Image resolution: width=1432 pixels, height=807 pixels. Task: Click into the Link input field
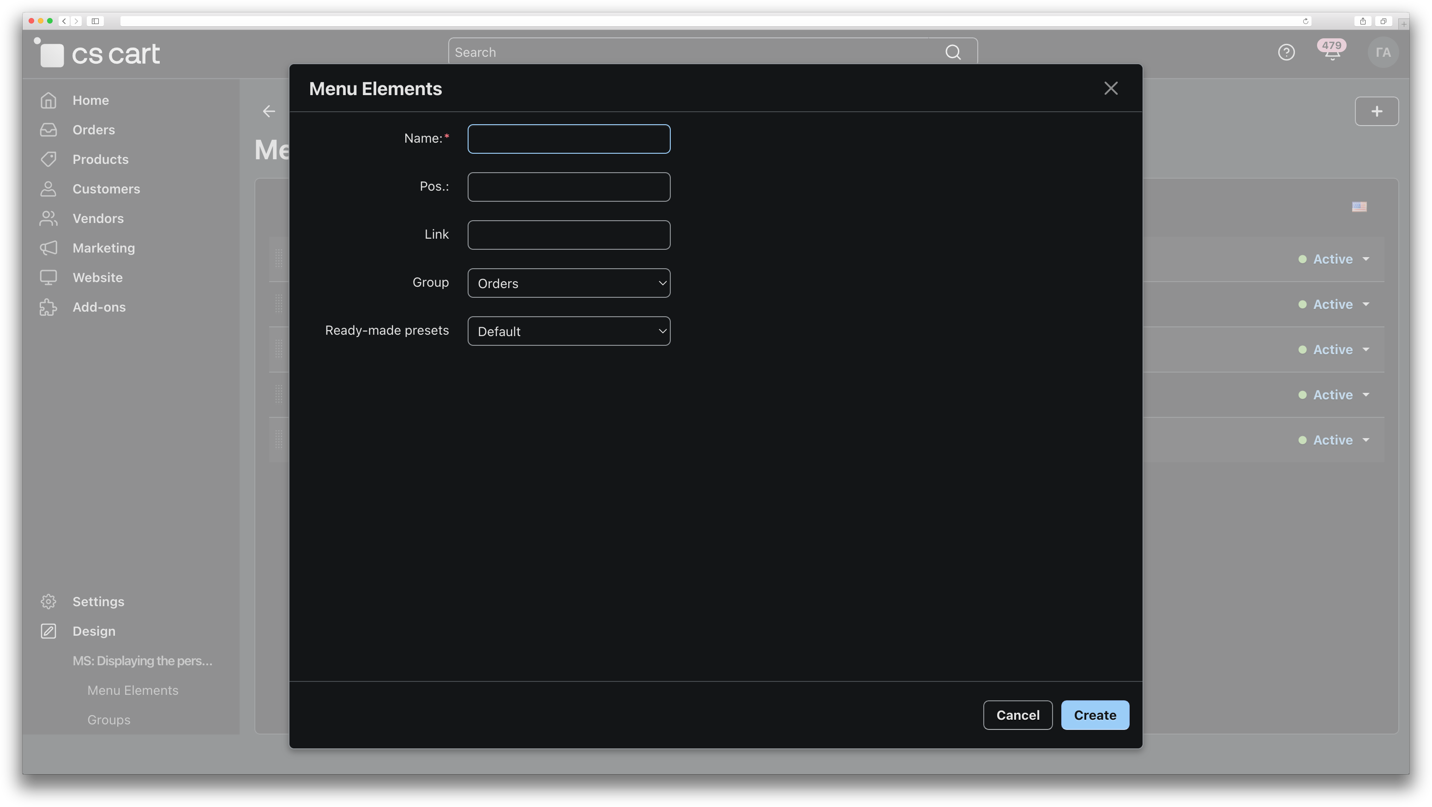[x=568, y=235]
